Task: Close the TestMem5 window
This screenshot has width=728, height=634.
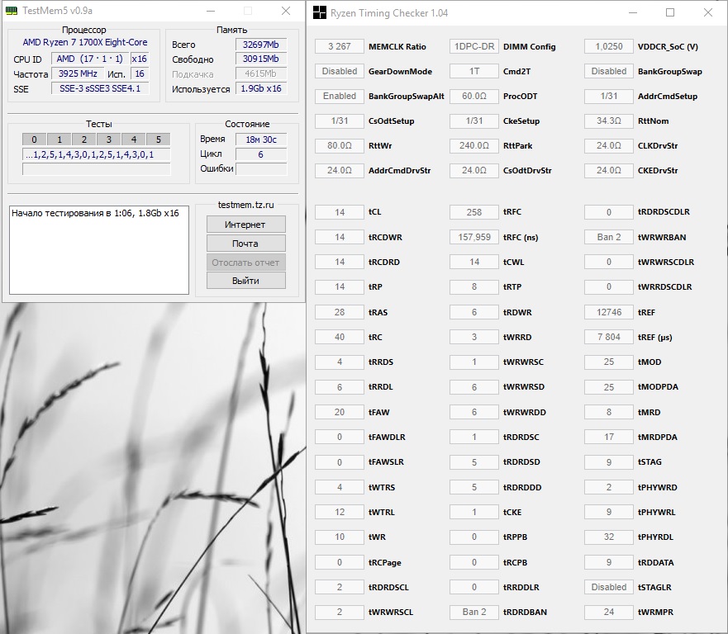Action: (286, 11)
